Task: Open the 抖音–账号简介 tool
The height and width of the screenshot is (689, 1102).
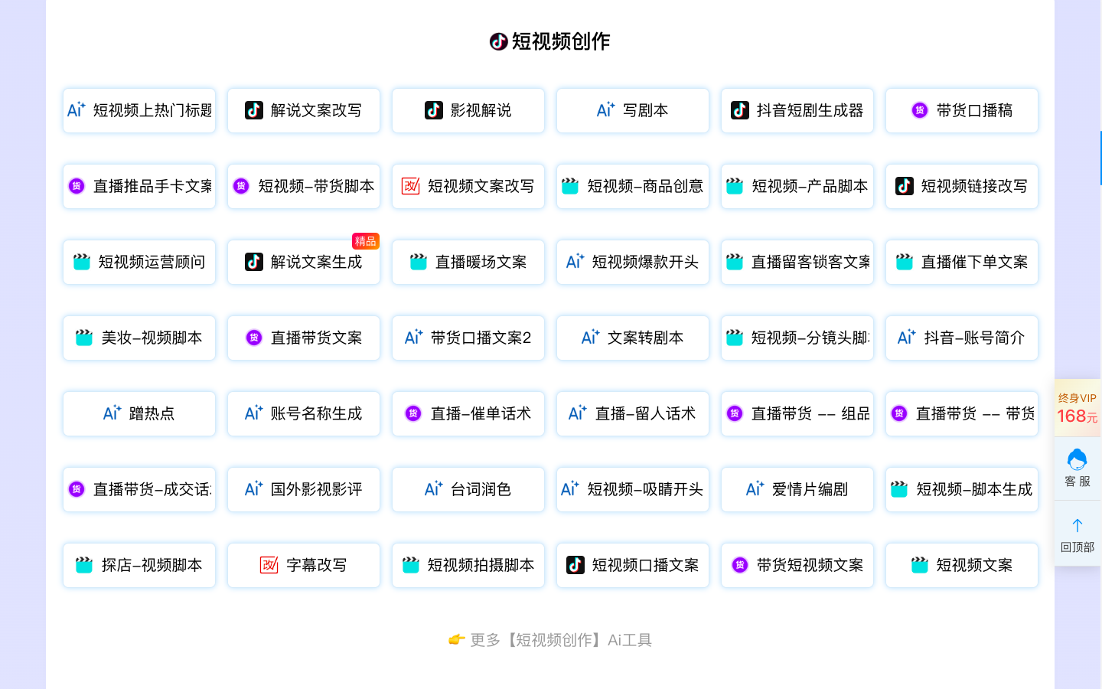Action: pos(962,338)
